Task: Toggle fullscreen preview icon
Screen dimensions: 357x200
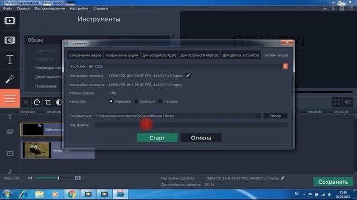Action: click(337, 102)
